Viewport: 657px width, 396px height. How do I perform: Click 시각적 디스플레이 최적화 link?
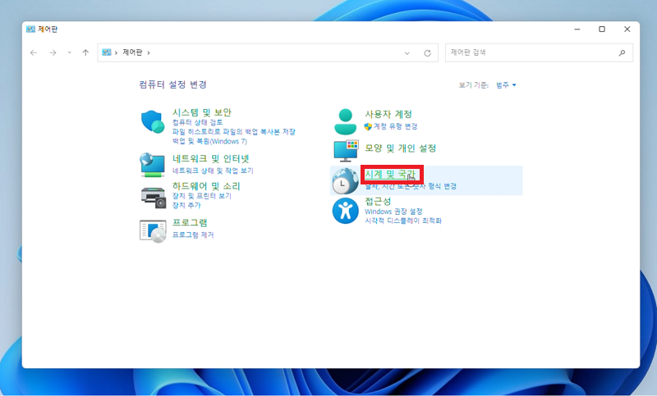click(403, 221)
